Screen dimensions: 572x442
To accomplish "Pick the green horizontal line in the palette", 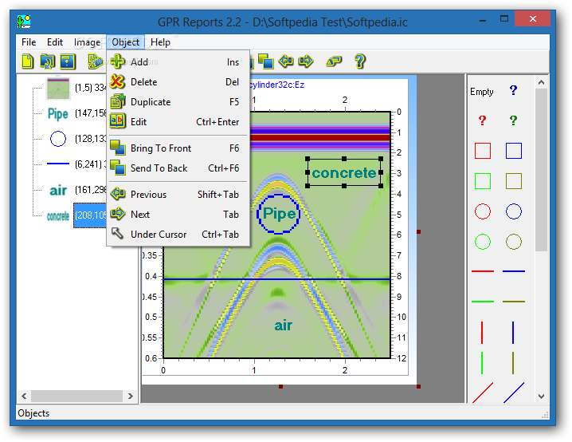I will 482,302.
